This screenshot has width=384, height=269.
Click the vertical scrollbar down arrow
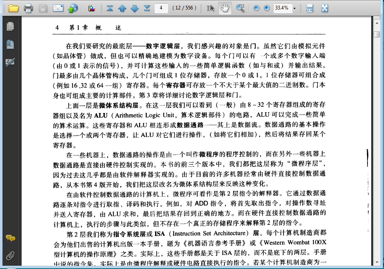pyautogui.click(x=377, y=262)
